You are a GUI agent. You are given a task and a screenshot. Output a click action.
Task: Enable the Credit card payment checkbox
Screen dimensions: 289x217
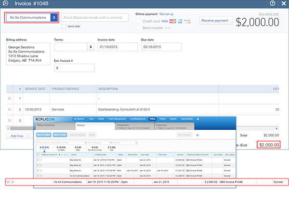click(x=138, y=21)
